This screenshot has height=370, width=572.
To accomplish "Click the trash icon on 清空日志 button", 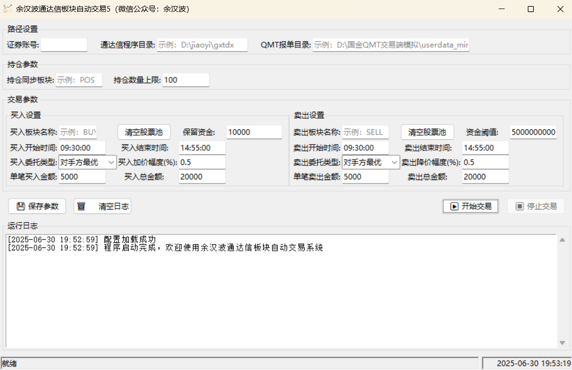I will point(81,206).
